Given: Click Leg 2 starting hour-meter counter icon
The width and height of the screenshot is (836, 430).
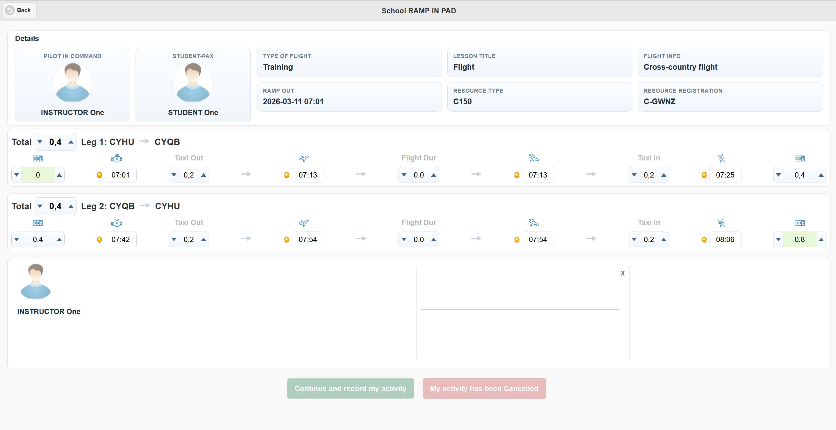Looking at the screenshot, I should click(x=38, y=223).
